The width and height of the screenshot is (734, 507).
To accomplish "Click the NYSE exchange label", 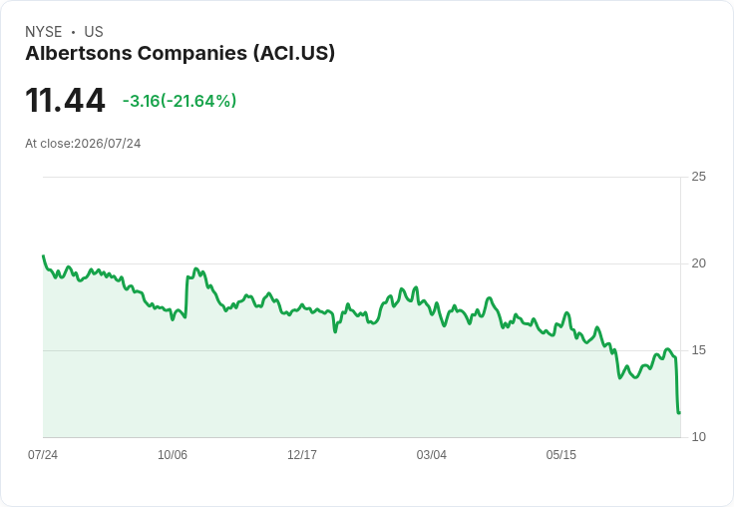I will (43, 32).
